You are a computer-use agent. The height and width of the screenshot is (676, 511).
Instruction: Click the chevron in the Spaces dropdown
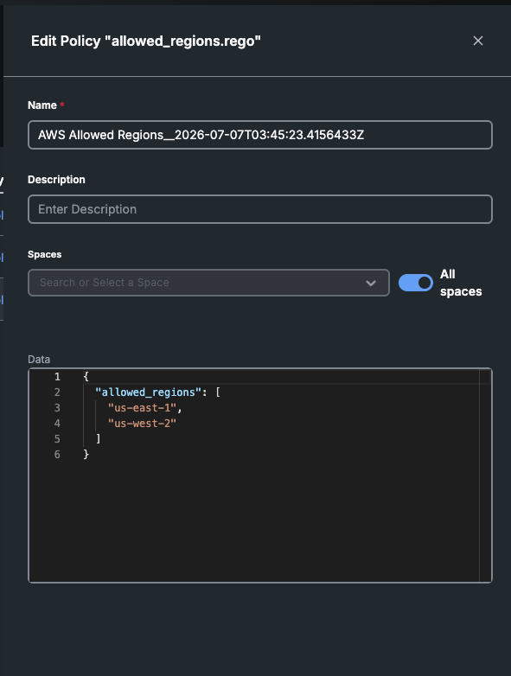point(370,284)
